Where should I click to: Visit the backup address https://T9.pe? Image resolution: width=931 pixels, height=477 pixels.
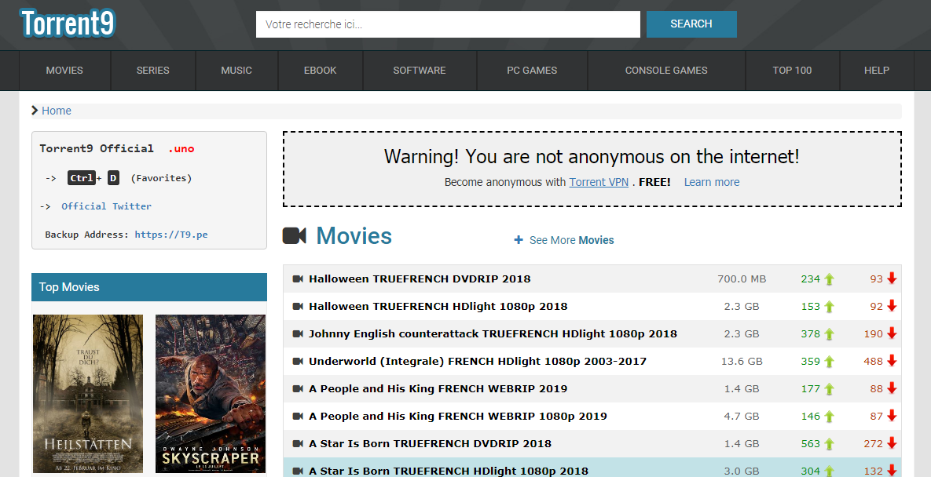[x=171, y=235]
